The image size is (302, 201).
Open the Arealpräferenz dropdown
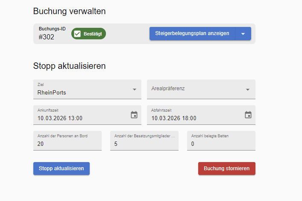[x=201, y=89]
